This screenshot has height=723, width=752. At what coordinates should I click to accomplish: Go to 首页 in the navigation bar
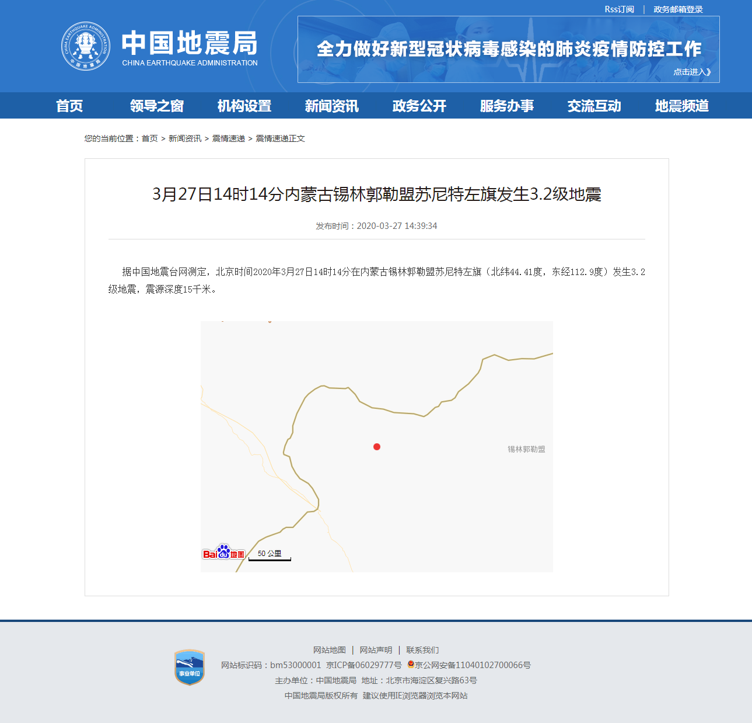tap(69, 106)
